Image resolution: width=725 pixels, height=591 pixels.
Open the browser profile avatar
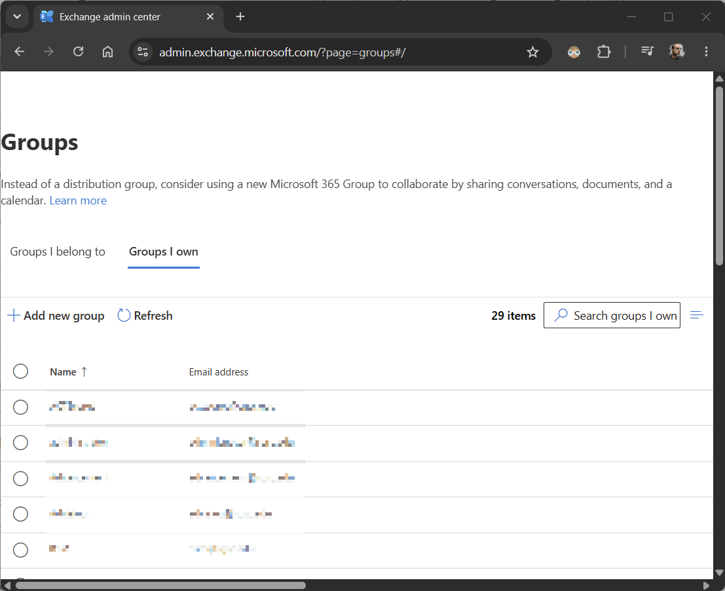[677, 51]
